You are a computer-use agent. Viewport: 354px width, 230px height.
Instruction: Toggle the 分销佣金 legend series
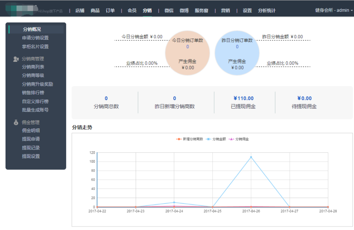click(x=239, y=139)
